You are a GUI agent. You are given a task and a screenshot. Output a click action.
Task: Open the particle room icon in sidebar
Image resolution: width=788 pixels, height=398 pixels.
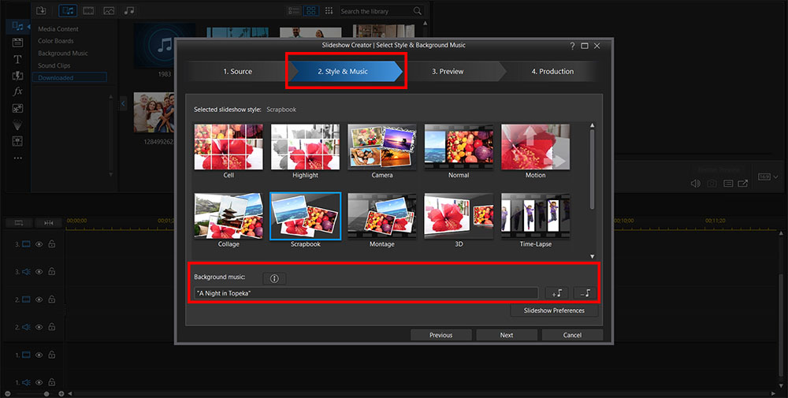(17, 125)
